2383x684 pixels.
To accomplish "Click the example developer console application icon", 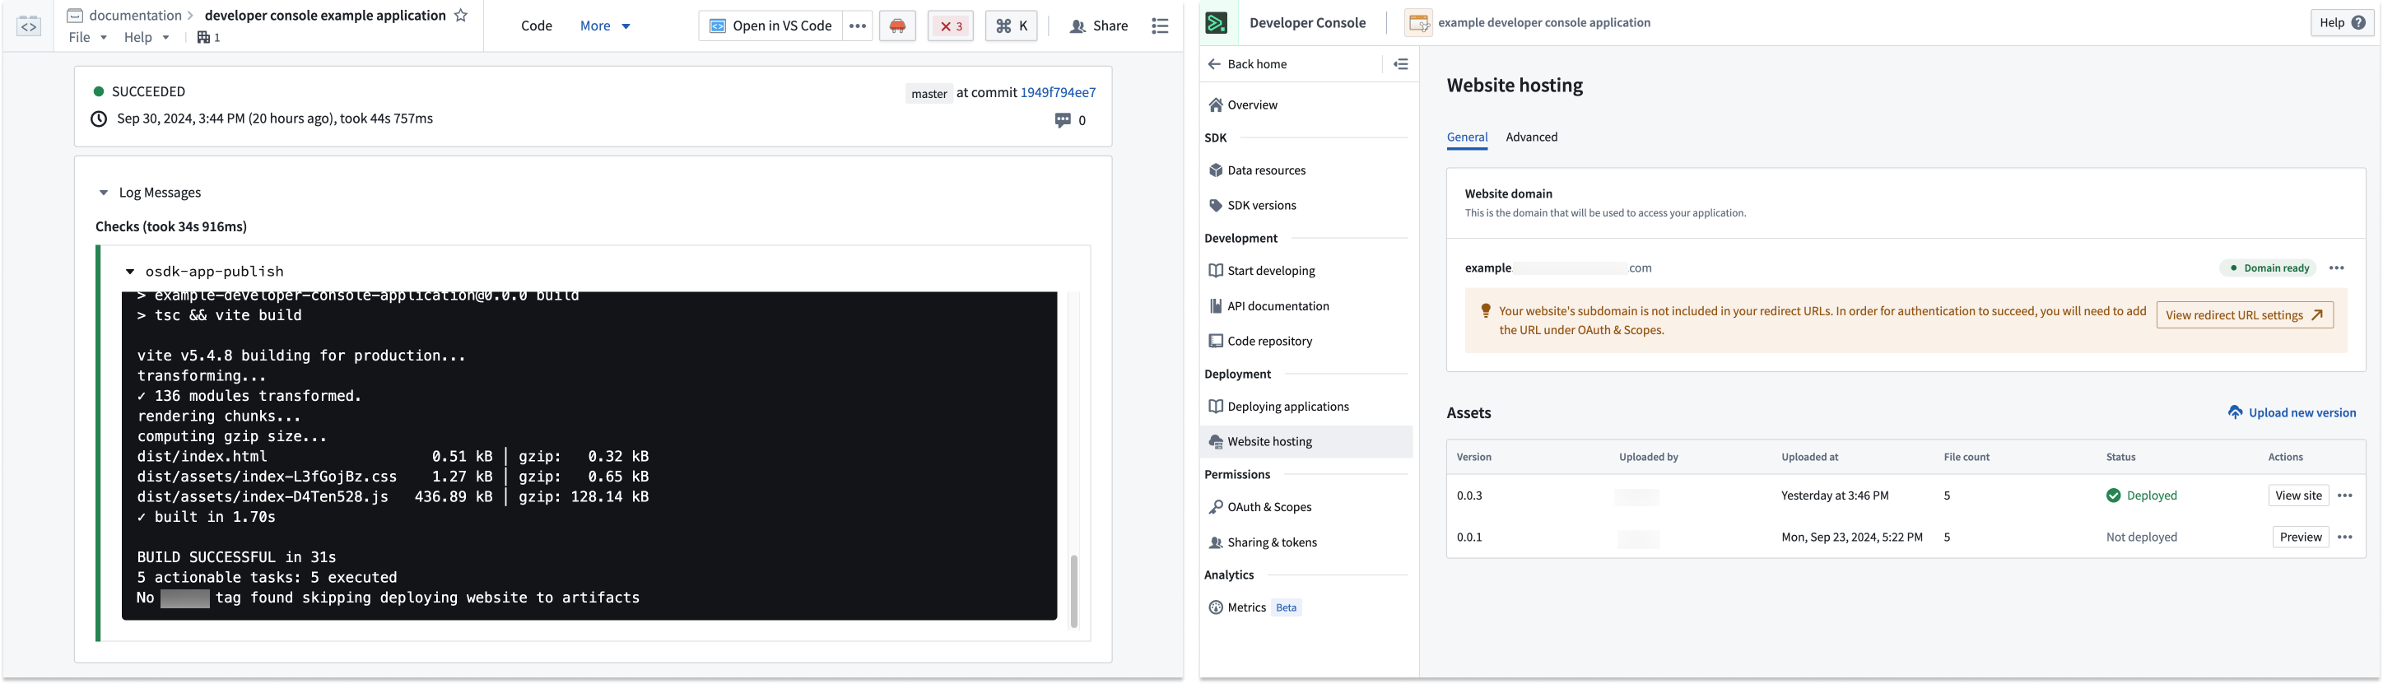I will pyautogui.click(x=1418, y=23).
